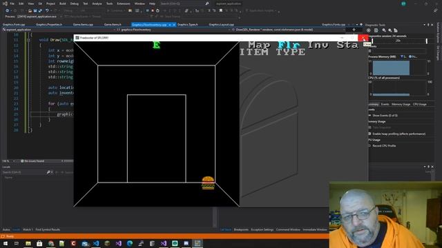Open the File menu
The height and width of the screenshot is (248, 442).
[x=12, y=3]
